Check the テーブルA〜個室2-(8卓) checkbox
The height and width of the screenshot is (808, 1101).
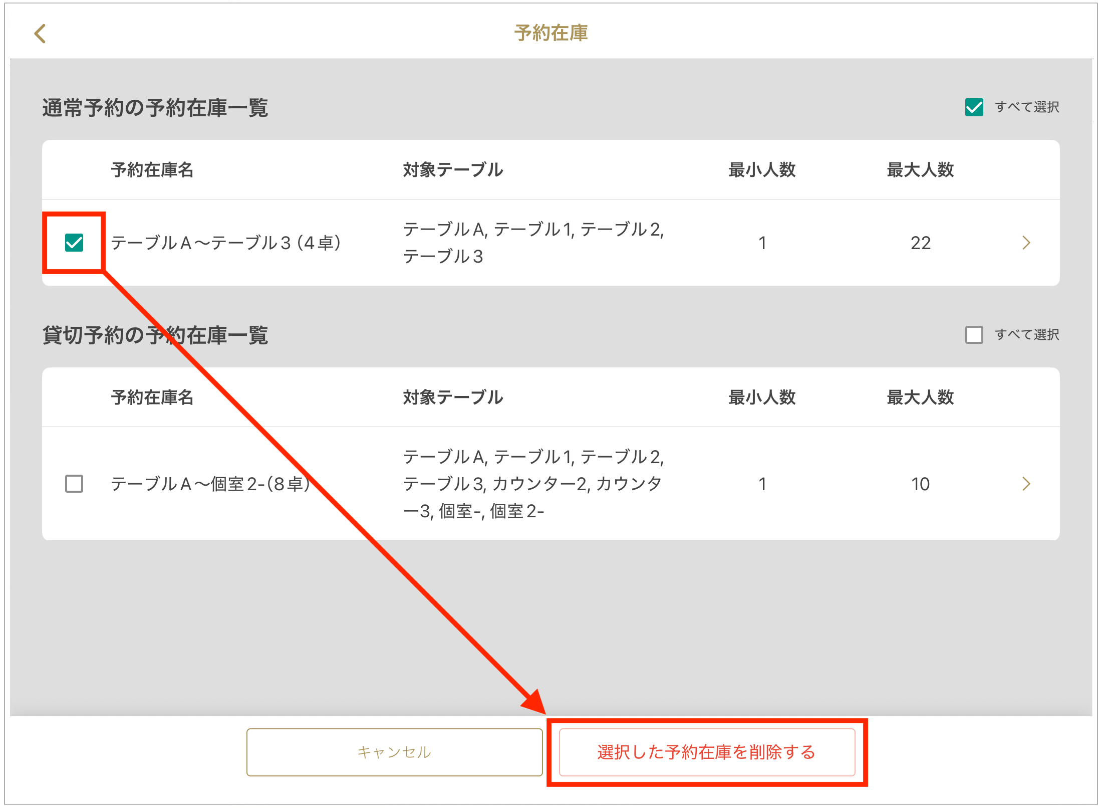pos(74,484)
